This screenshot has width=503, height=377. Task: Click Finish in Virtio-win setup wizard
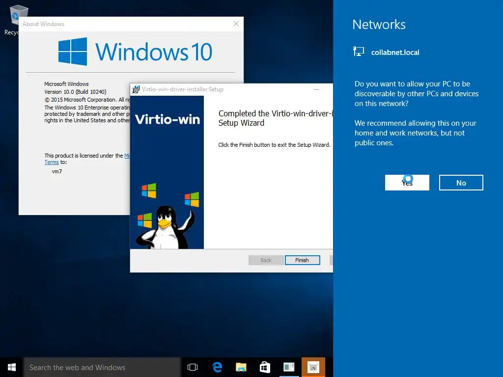pyautogui.click(x=302, y=260)
